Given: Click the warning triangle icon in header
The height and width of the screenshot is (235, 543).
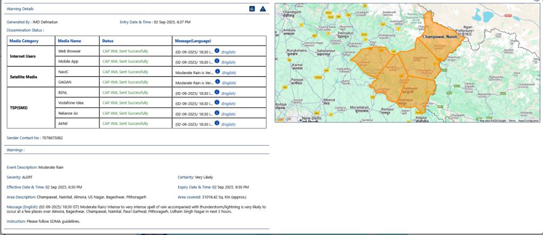Looking at the screenshot, I should (263, 8).
